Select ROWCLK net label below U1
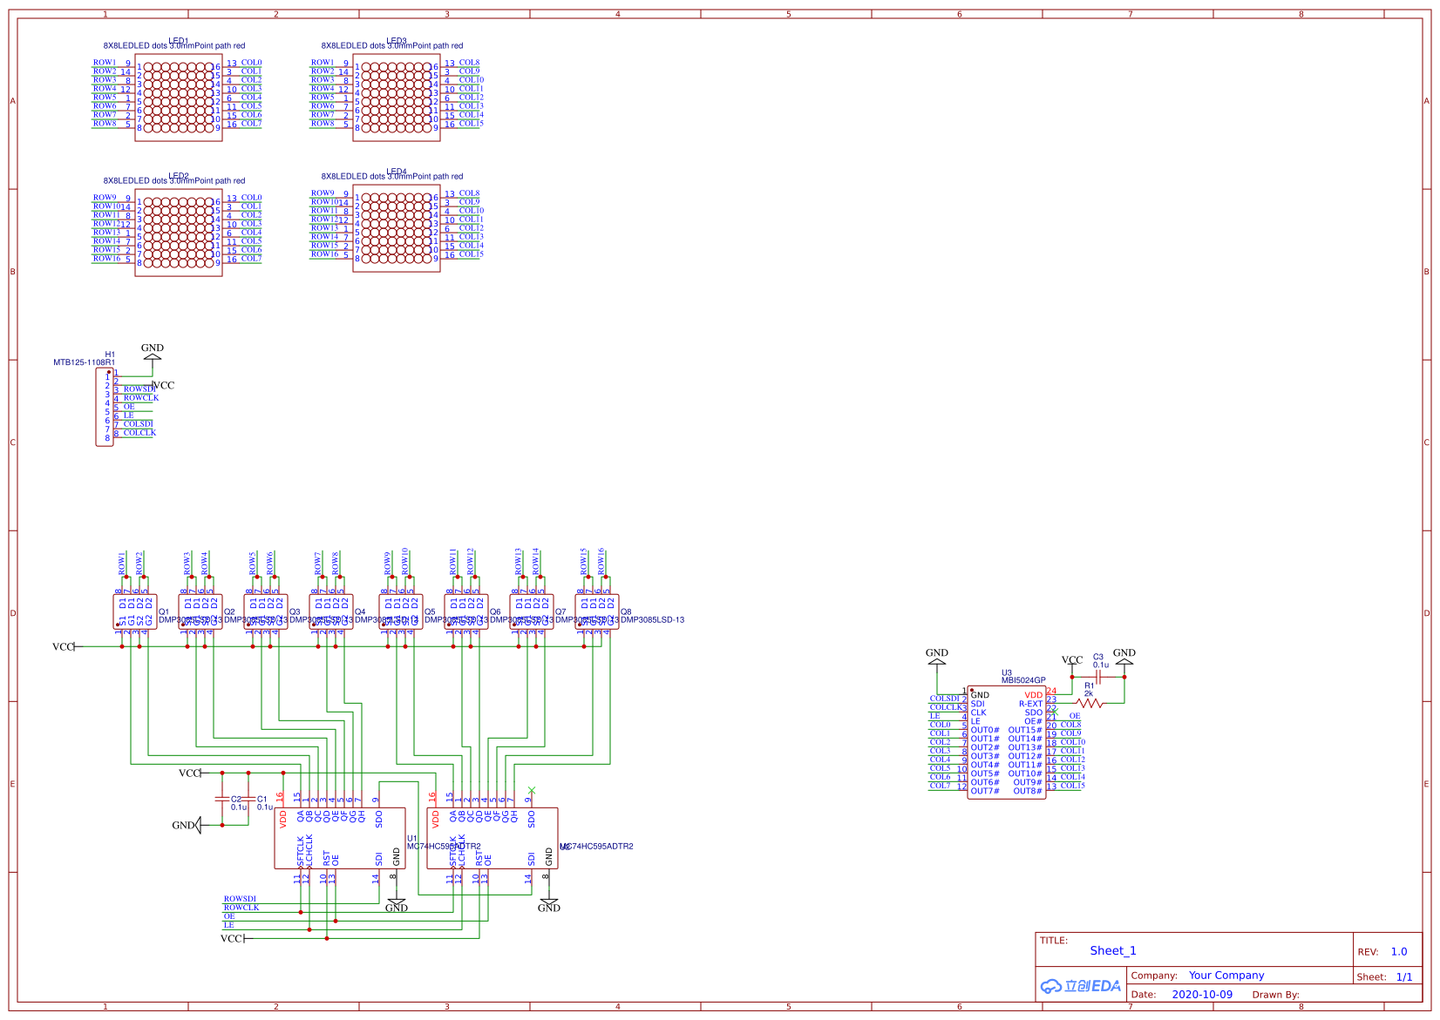This screenshot has width=1440, height=1020. tap(241, 908)
